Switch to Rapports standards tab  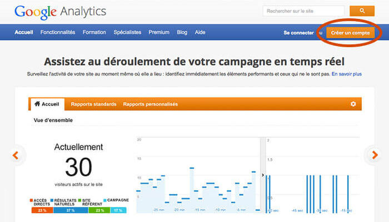pos(93,104)
